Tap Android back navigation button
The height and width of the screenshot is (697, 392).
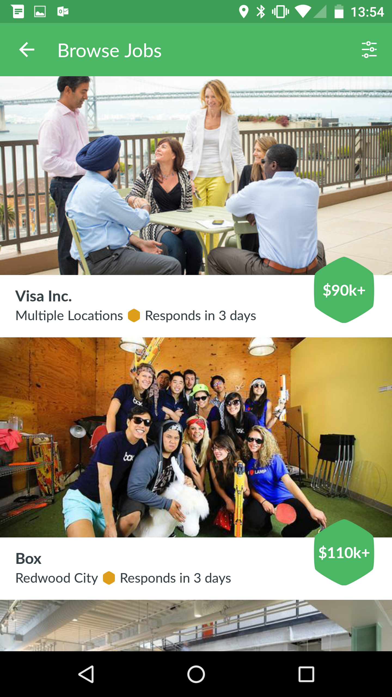[86, 674]
